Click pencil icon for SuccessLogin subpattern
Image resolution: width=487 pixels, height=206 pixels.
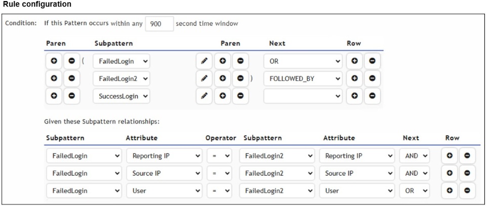pyautogui.click(x=204, y=96)
